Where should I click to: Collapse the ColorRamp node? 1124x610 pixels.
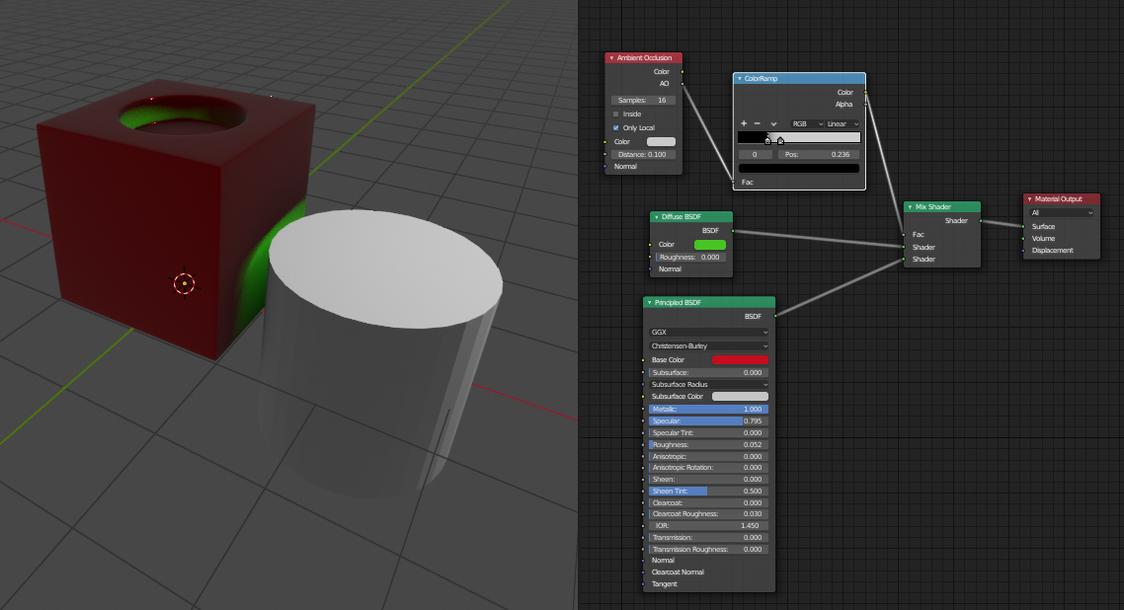coord(739,79)
